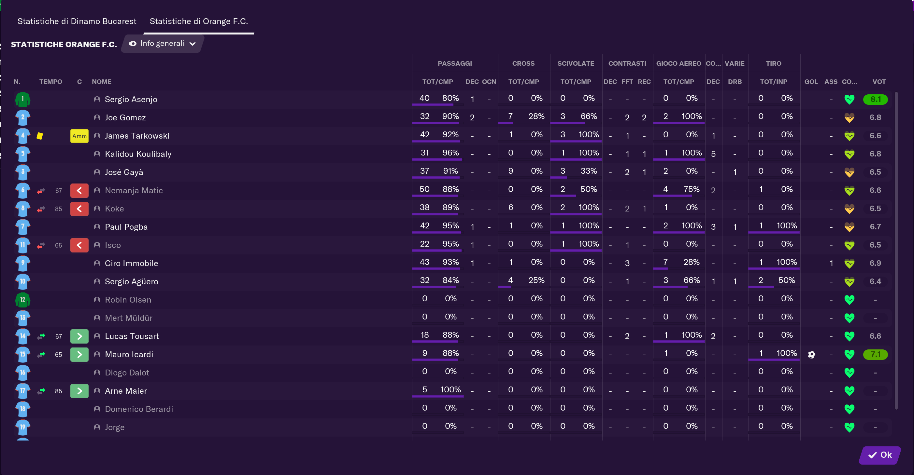Click the person icon beside Paul Pogba
This screenshot has width=914, height=475.
tap(97, 227)
